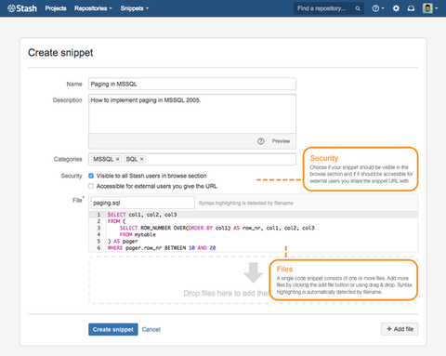Click the paging.sql filename field
446x356 pixels.
tap(143, 203)
